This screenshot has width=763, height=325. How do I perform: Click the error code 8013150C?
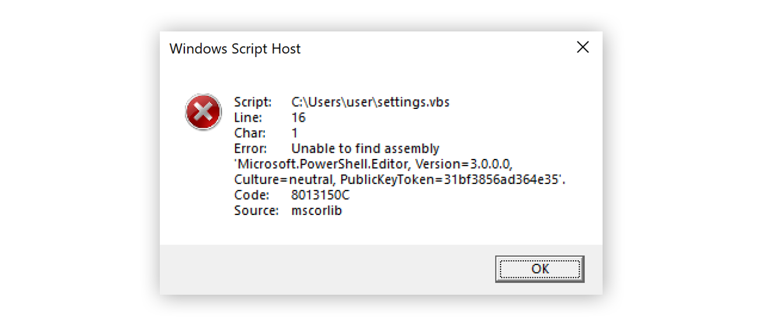(320, 195)
